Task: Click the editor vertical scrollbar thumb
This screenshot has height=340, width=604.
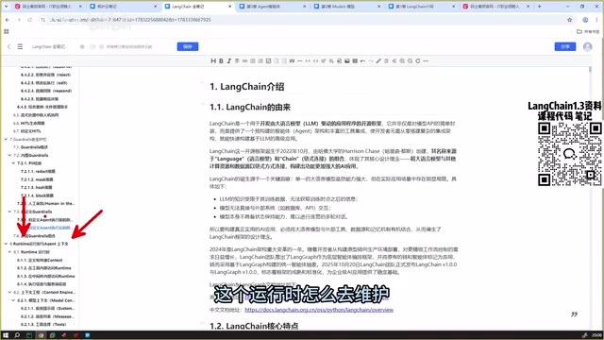Action: (x=590, y=69)
